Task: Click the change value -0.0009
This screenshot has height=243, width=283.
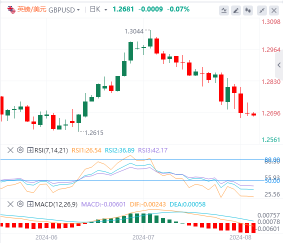Action: (x=150, y=9)
